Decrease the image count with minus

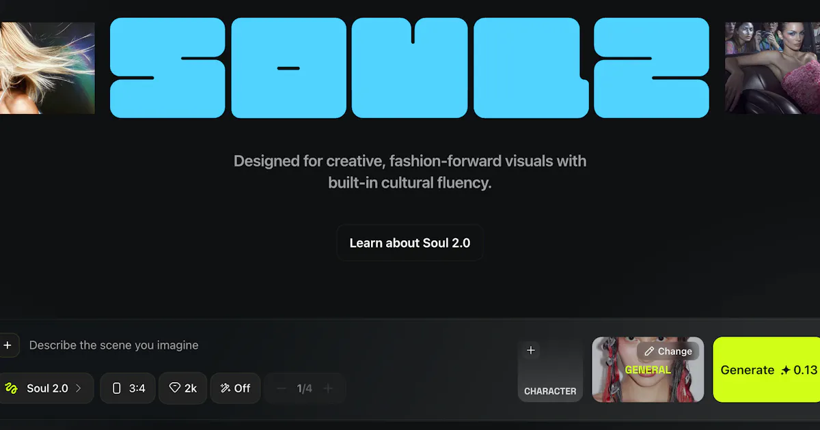pos(281,388)
